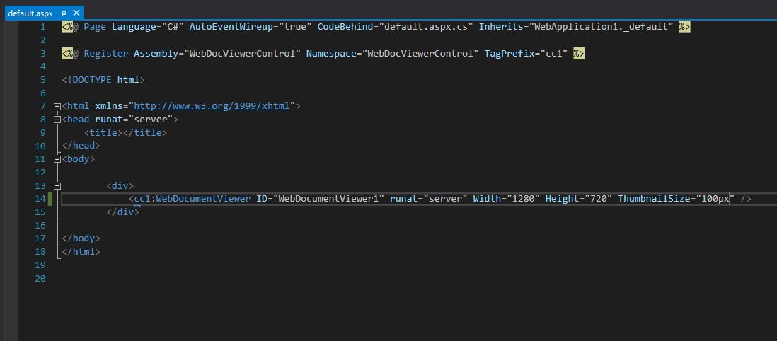Collapse the div block outline

pos(57,185)
